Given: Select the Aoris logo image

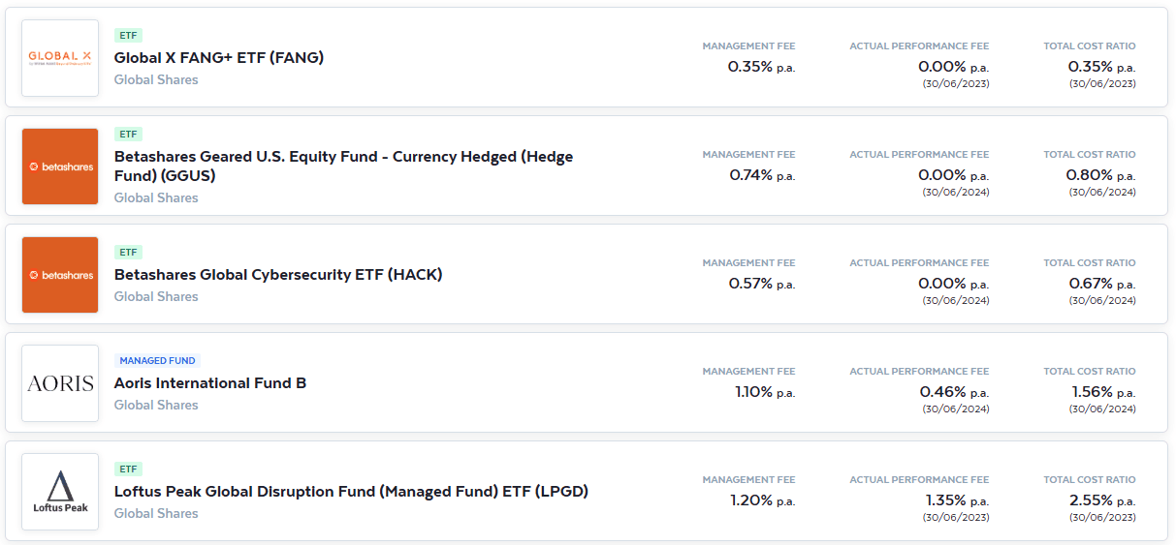Looking at the screenshot, I should tap(60, 383).
